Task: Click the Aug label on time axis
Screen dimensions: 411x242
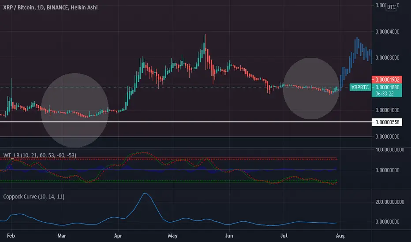Action: 340,236
